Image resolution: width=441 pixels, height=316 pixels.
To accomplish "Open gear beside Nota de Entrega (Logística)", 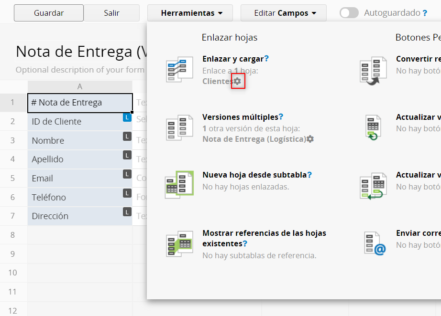I will [310, 139].
